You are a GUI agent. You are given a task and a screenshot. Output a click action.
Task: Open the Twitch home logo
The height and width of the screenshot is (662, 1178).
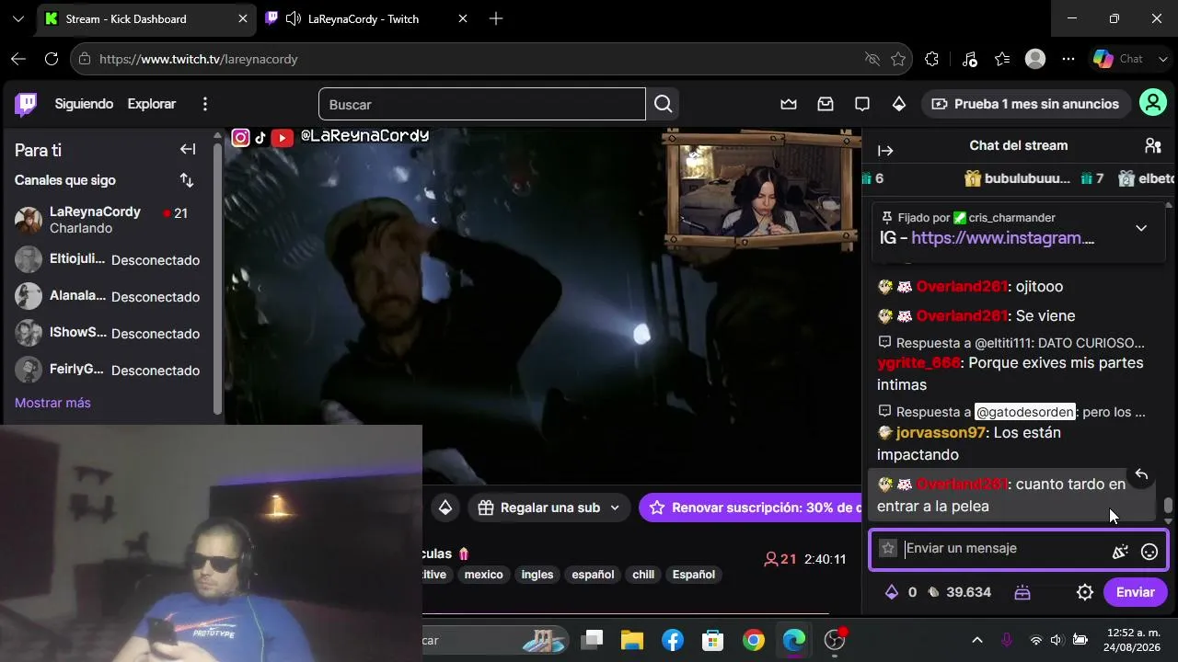click(26, 104)
